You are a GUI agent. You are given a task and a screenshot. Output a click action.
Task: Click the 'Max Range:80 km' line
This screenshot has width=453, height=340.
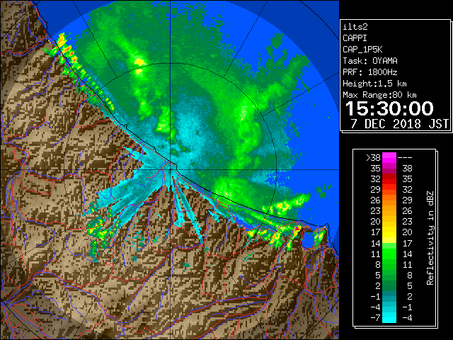[x=379, y=95]
